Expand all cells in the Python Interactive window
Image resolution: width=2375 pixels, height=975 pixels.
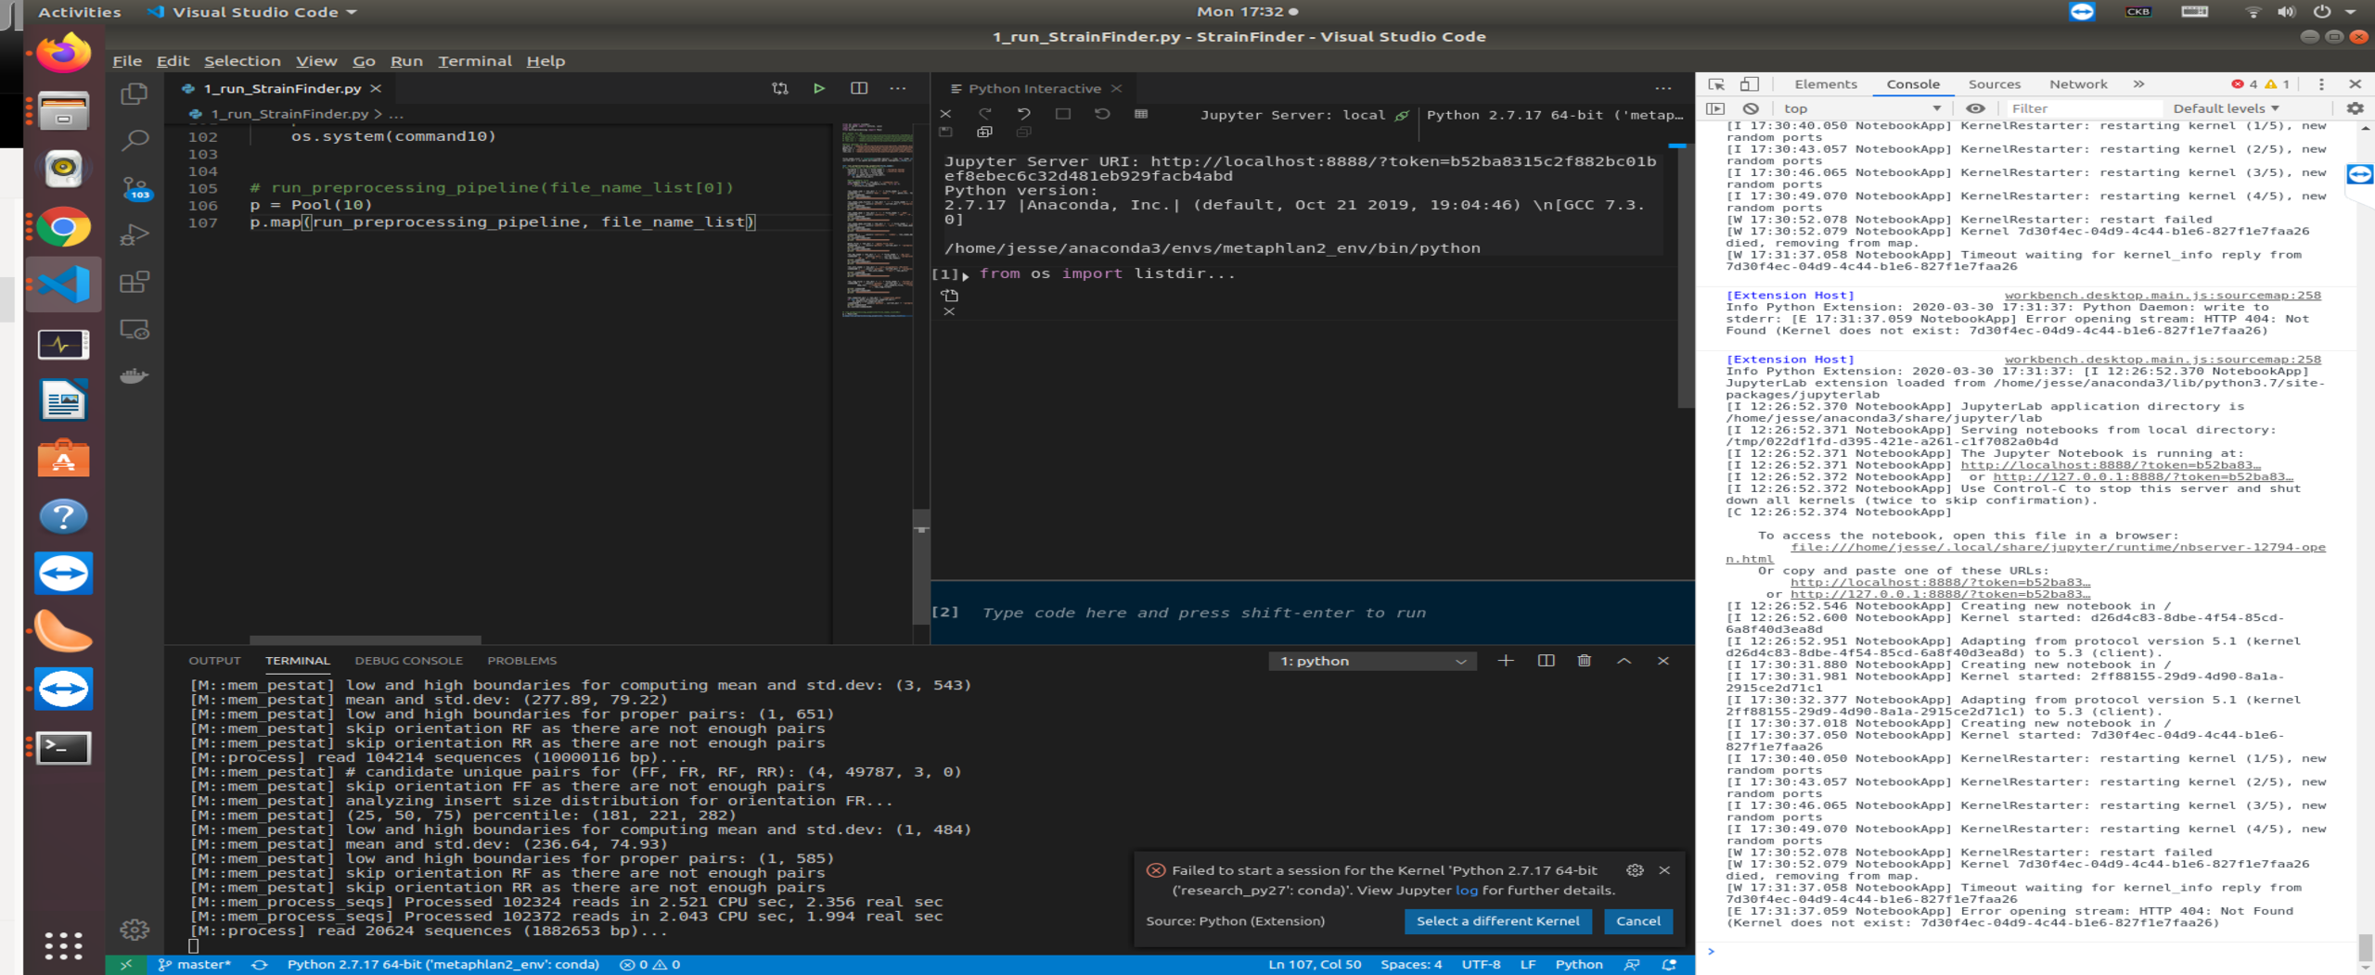[x=983, y=131]
